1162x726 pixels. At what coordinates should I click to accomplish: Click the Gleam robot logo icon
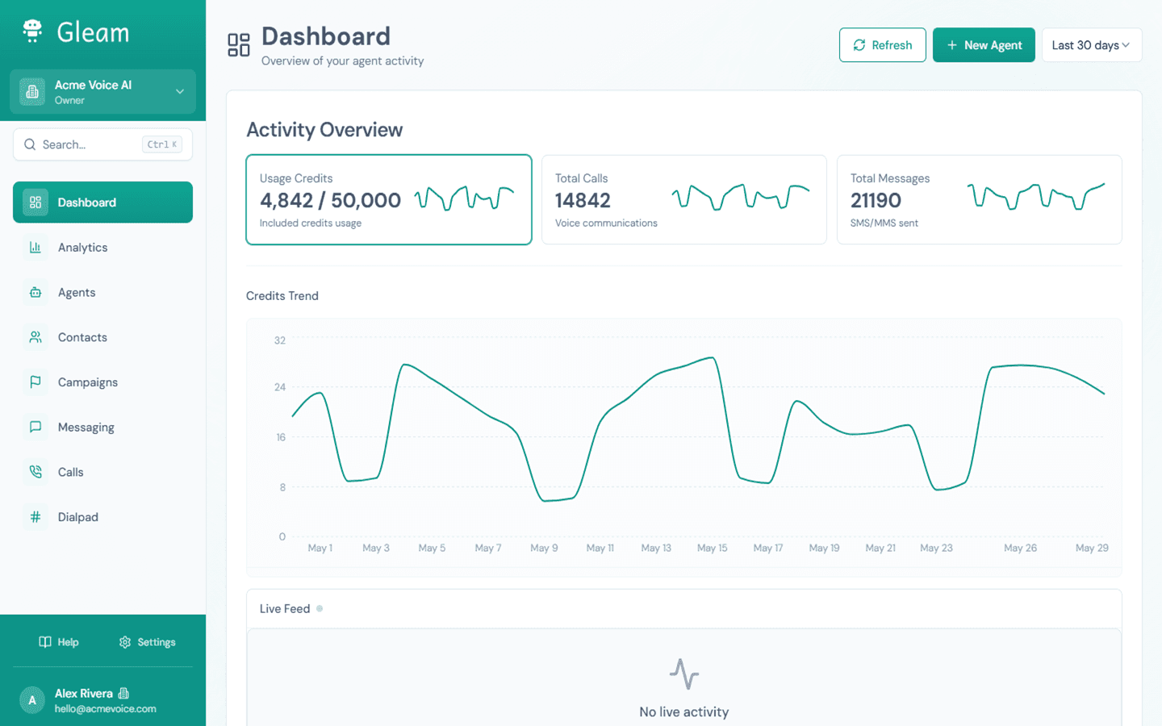pyautogui.click(x=32, y=31)
